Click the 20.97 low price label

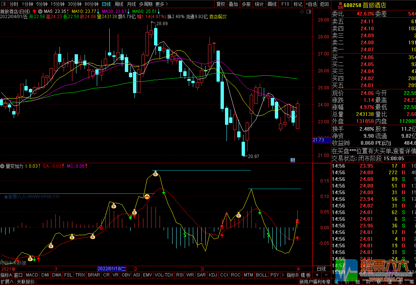click(253, 157)
